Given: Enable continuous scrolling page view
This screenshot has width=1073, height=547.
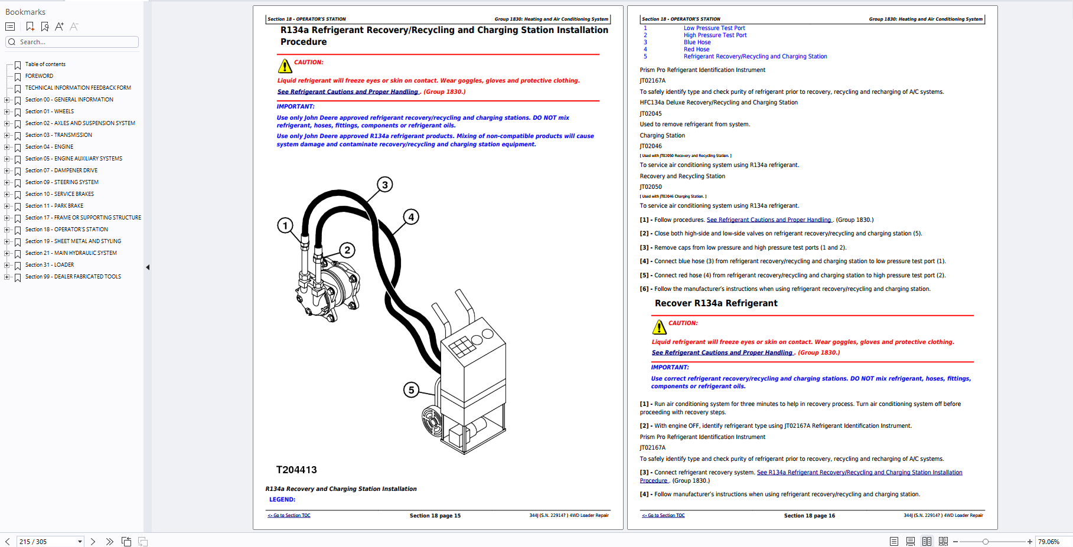Looking at the screenshot, I should (911, 542).
